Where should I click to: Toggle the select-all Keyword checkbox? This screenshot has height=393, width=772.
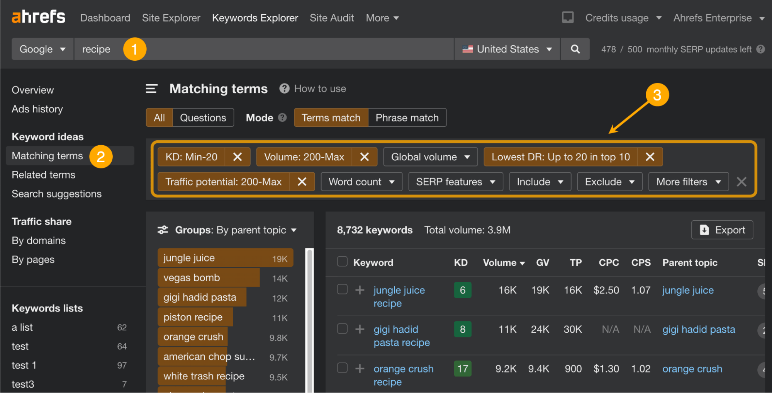(x=342, y=262)
